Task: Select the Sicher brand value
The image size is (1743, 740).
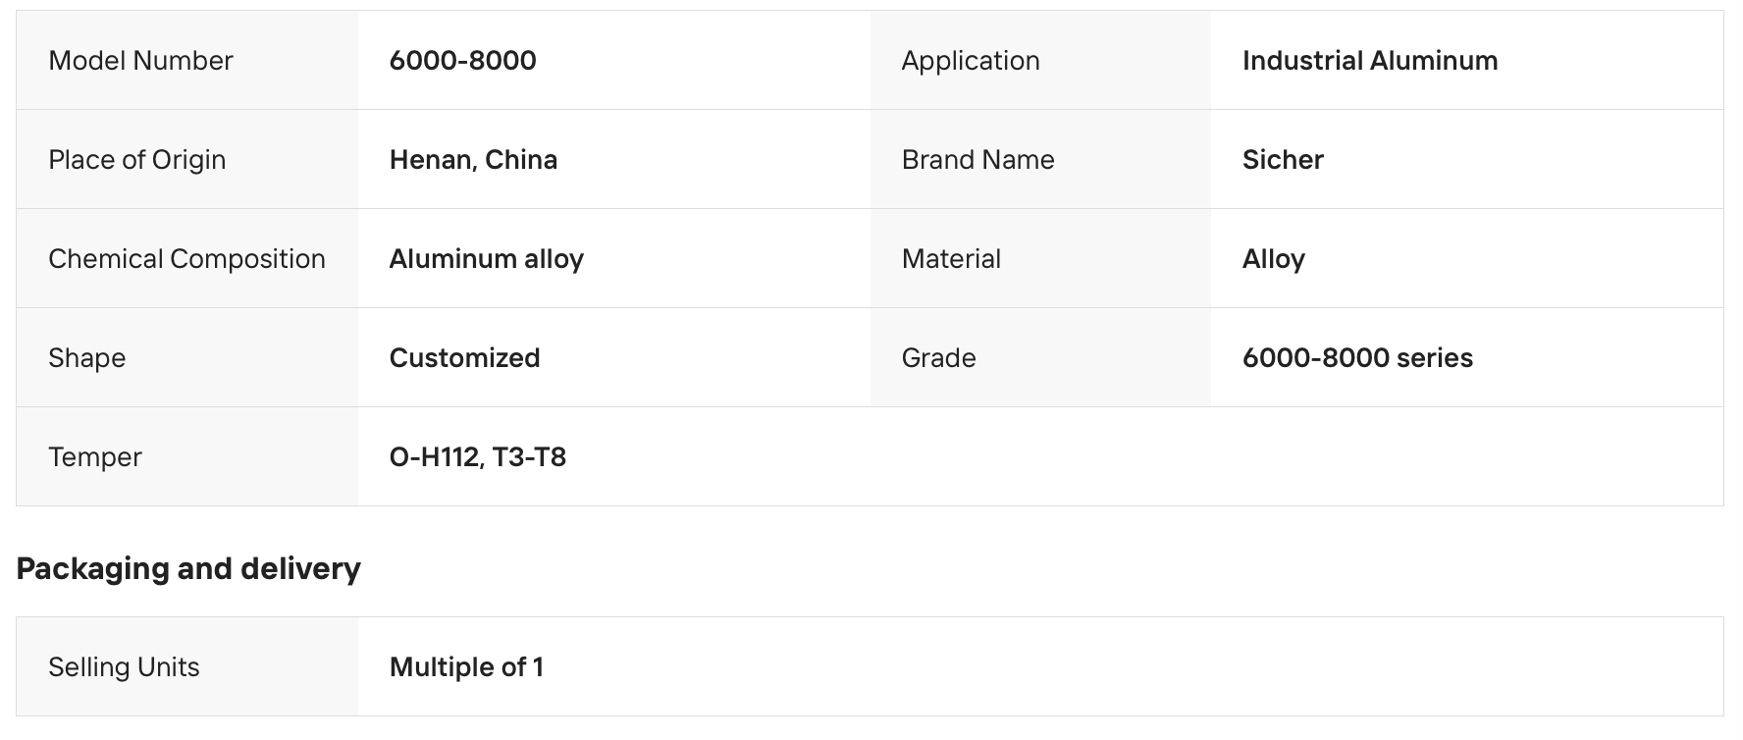Action: click(x=1283, y=160)
